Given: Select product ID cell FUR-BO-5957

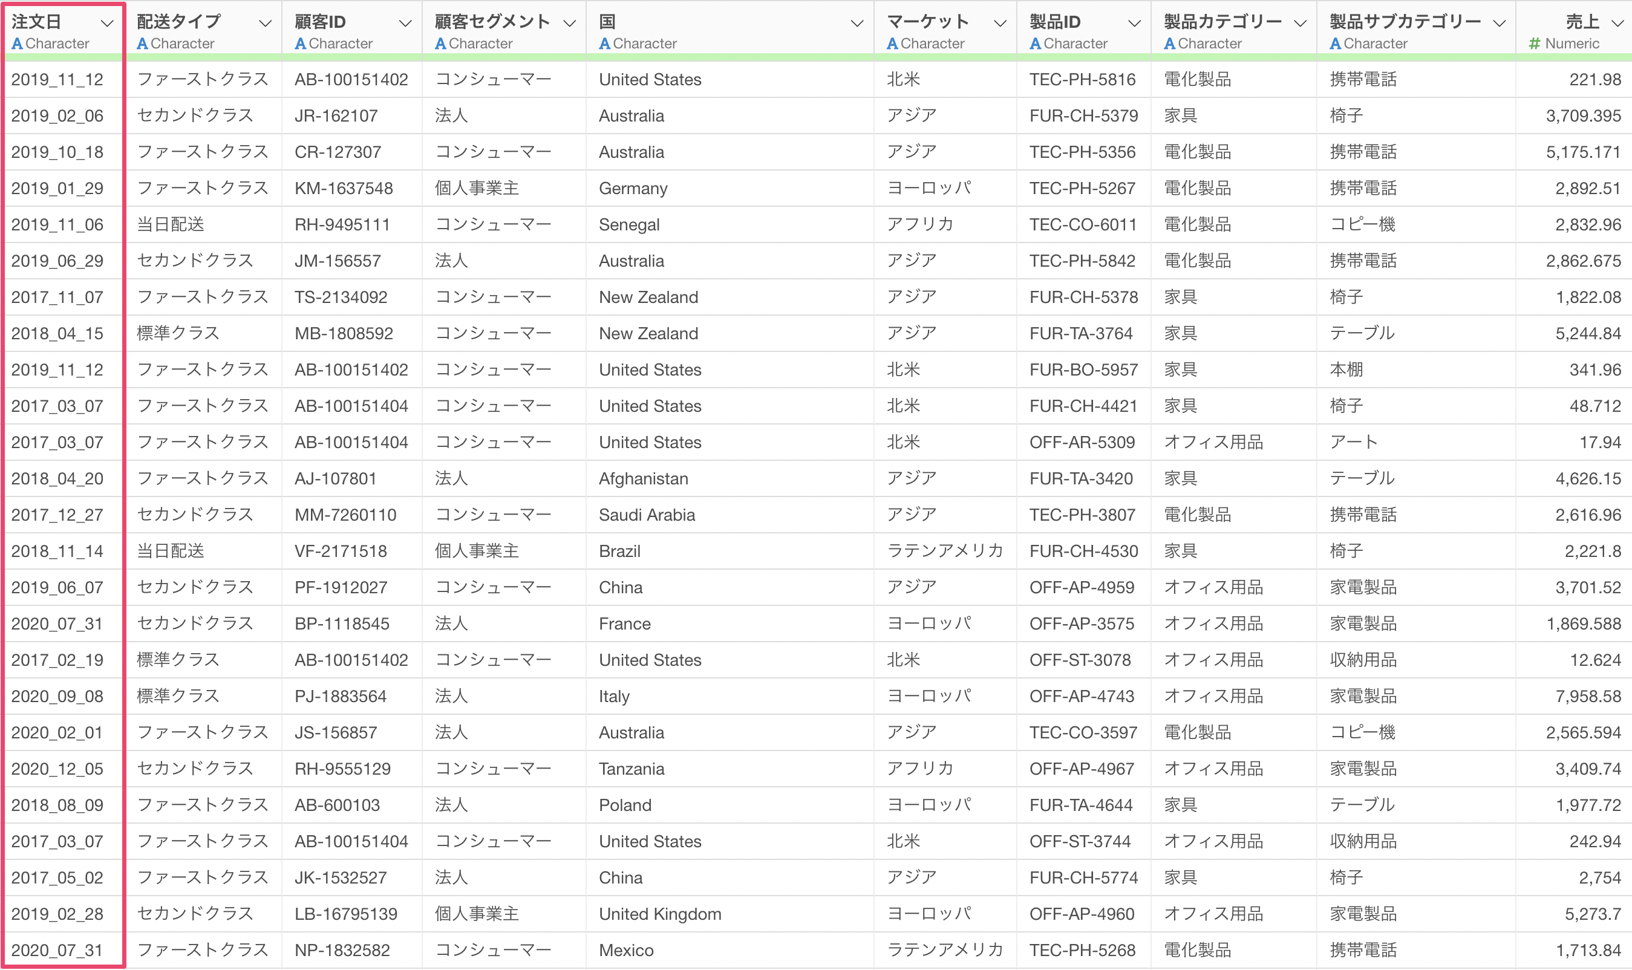Looking at the screenshot, I should pos(1083,370).
